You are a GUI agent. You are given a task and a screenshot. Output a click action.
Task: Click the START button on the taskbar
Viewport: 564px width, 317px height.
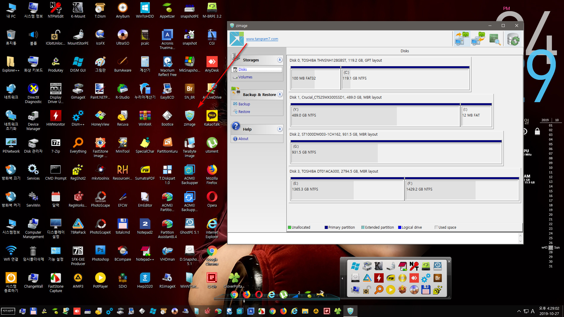(8, 311)
